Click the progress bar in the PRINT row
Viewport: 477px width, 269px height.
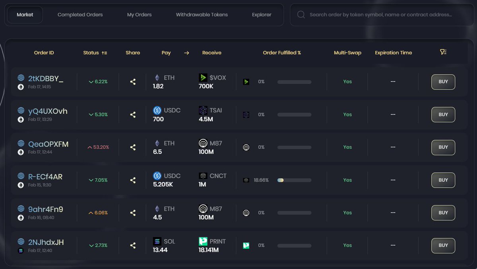tap(294, 246)
